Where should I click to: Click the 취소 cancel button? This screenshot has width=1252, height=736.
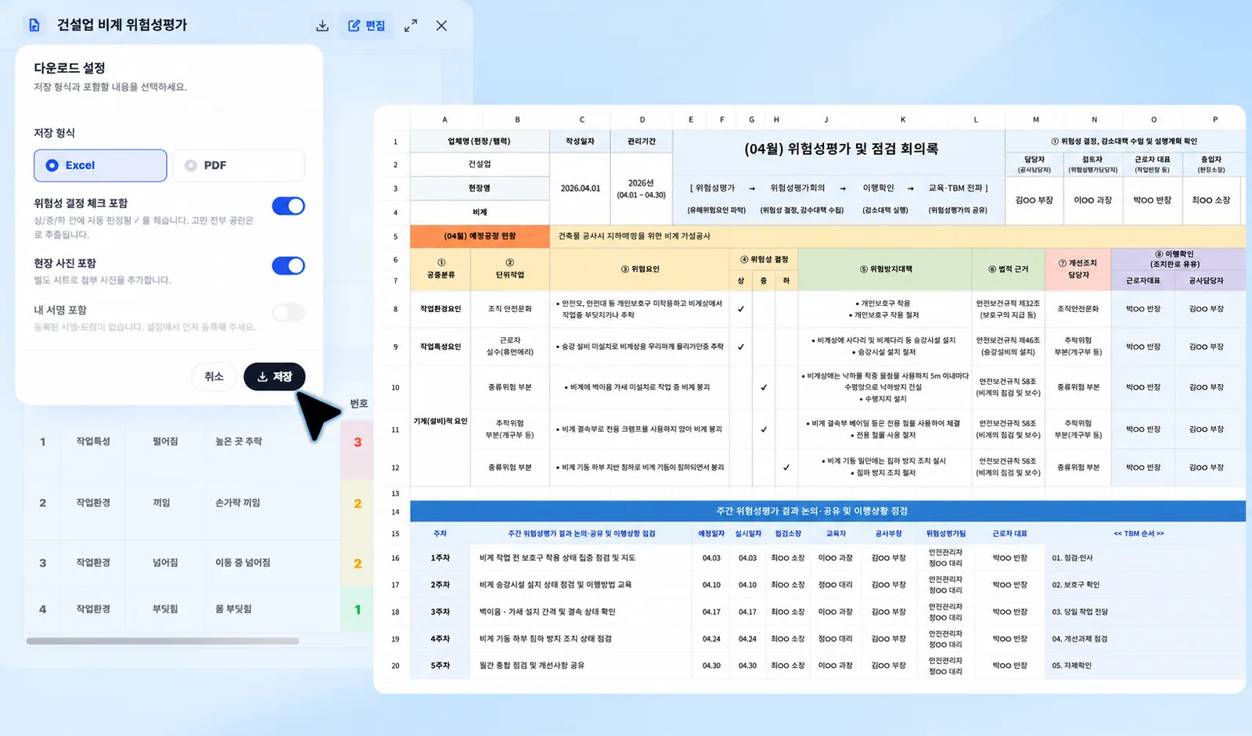point(214,376)
